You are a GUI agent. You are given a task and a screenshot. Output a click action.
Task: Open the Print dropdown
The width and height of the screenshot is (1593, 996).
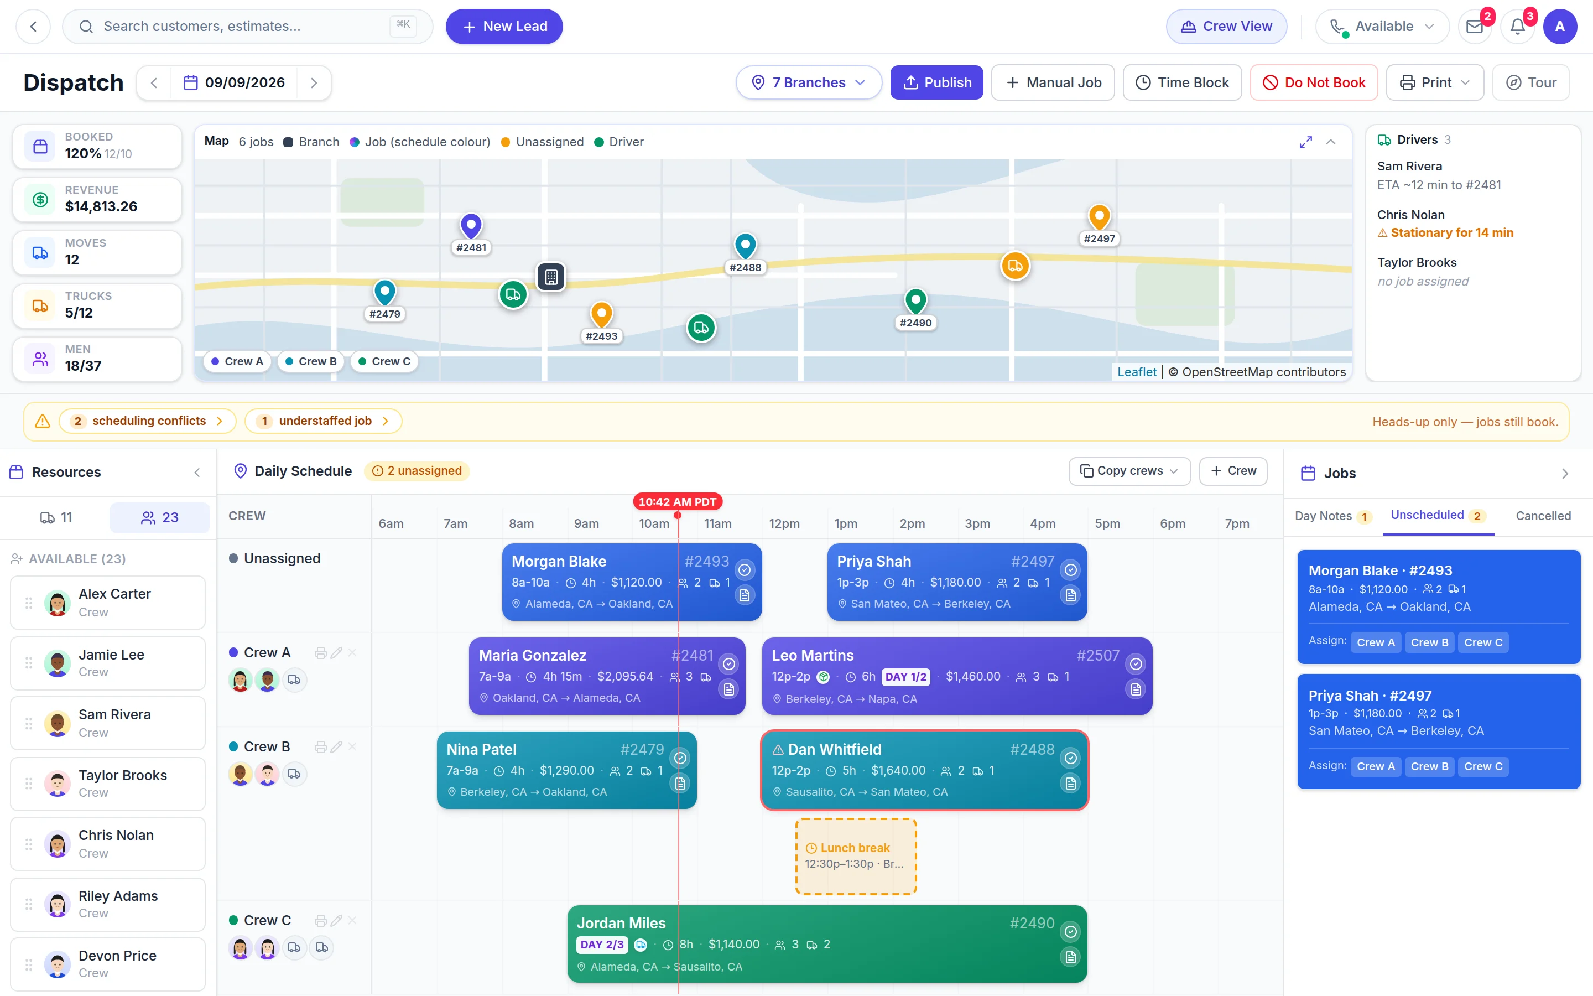(x=1435, y=82)
